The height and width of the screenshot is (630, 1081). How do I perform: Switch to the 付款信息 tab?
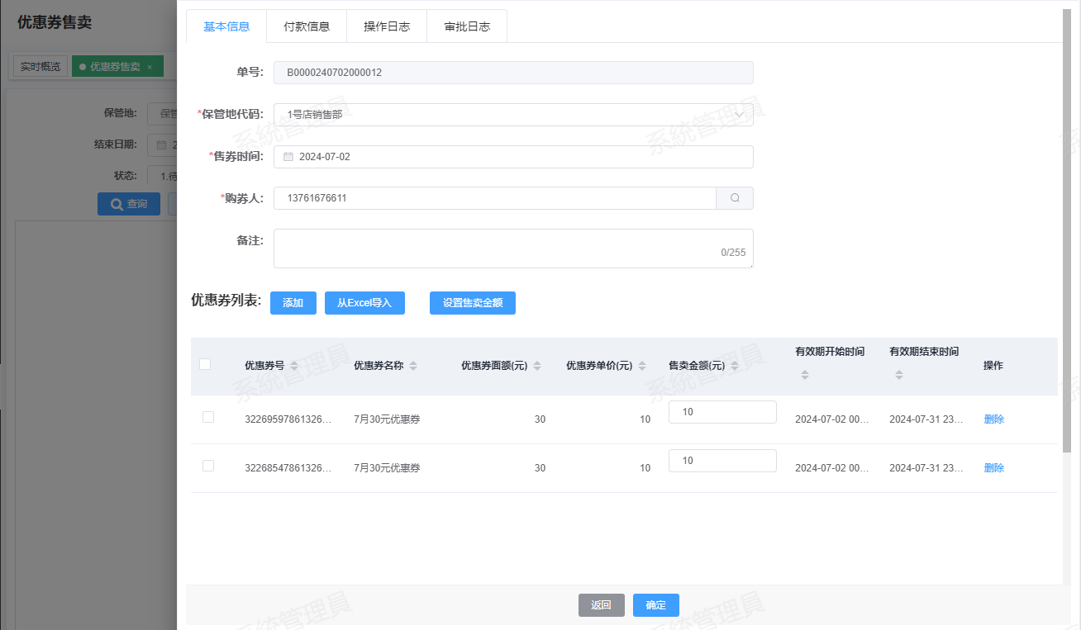coord(307,26)
